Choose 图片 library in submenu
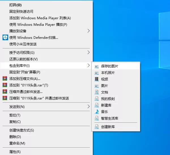 (116, 86)
